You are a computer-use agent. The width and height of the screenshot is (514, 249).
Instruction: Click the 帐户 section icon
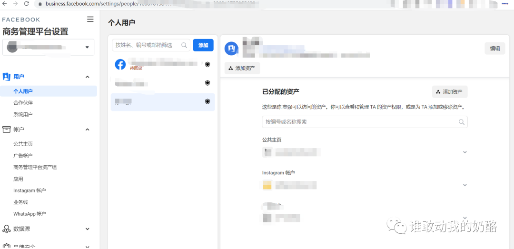tap(7, 129)
